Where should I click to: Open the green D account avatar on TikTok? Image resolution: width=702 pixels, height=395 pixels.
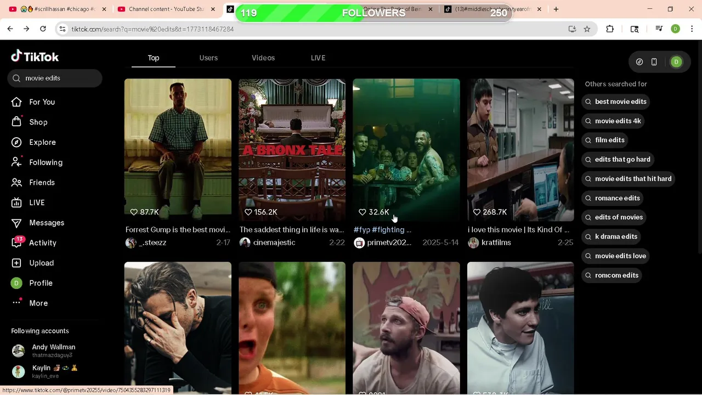coord(676,62)
